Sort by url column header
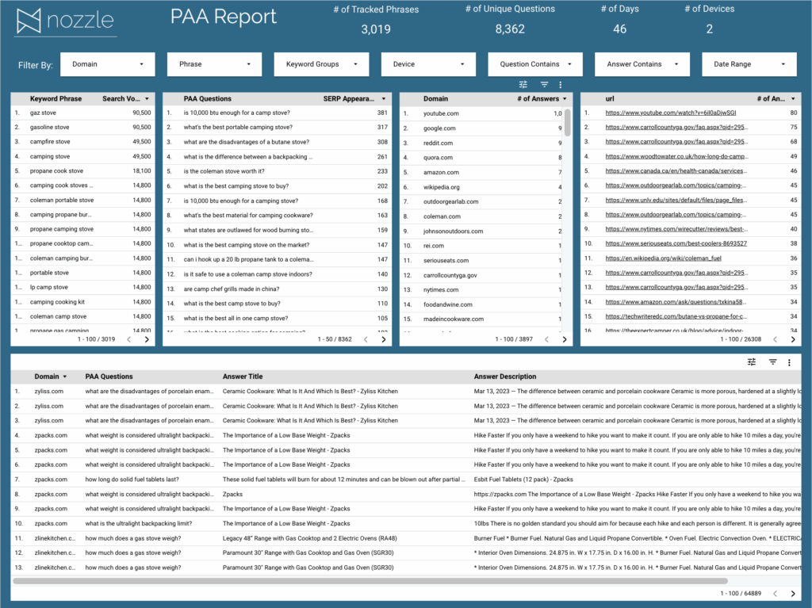Image resolution: width=812 pixels, height=608 pixels. (610, 99)
